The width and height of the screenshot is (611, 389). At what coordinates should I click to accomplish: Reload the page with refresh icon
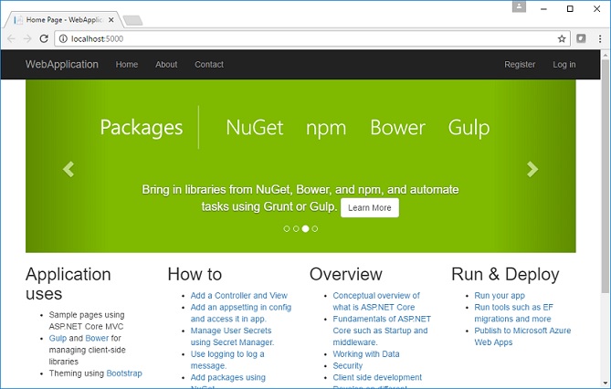[x=44, y=38]
